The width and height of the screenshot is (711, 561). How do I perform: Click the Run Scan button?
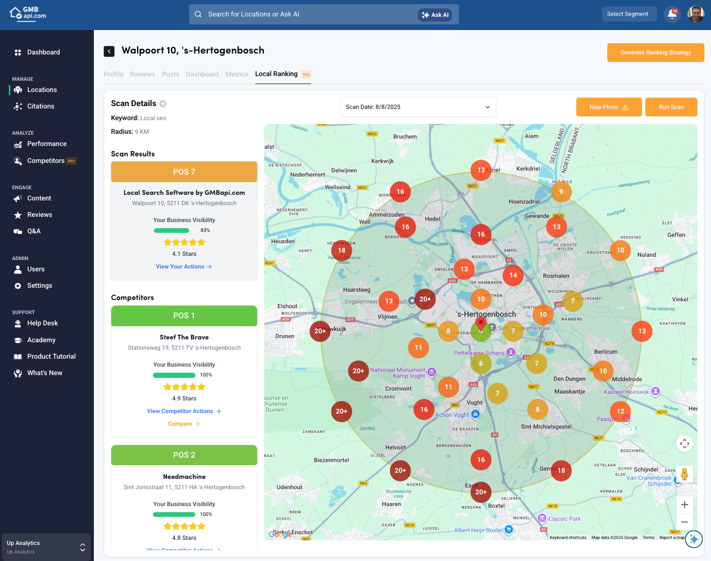[671, 107]
